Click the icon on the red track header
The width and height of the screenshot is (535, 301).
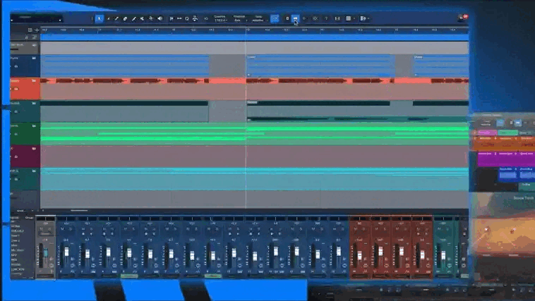tap(34, 81)
